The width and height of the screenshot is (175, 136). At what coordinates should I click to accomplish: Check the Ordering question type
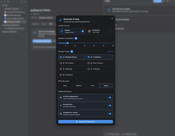point(88,69)
